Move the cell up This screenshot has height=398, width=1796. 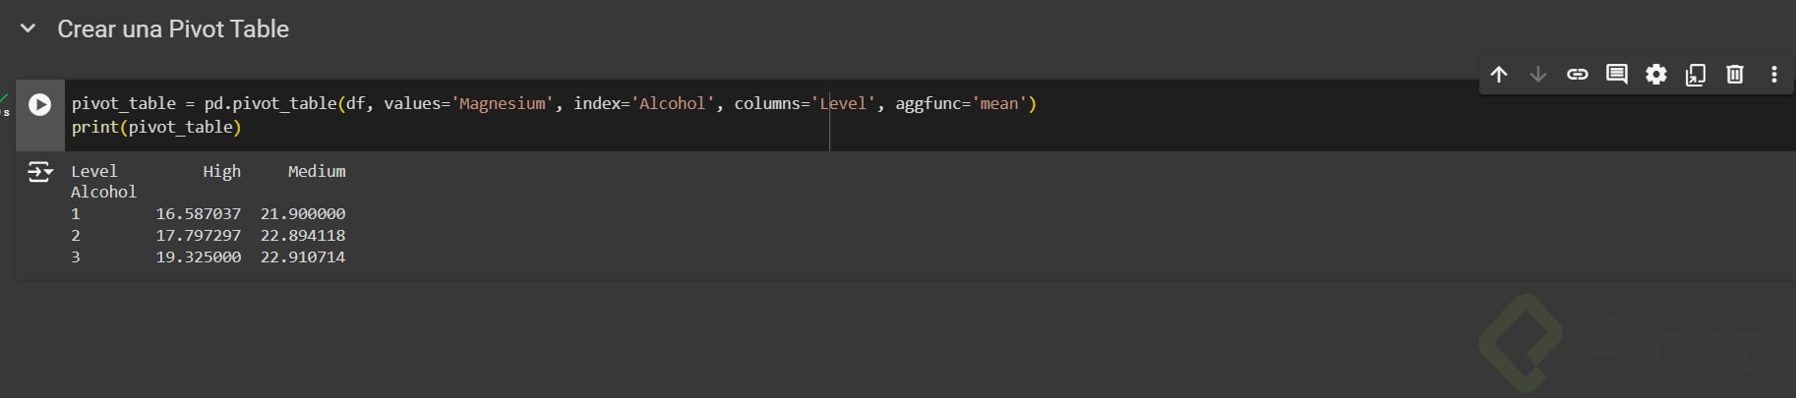tap(1499, 75)
